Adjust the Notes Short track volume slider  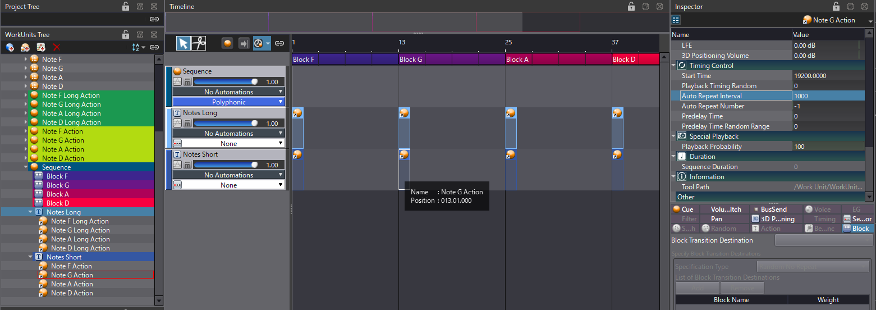[x=226, y=165]
